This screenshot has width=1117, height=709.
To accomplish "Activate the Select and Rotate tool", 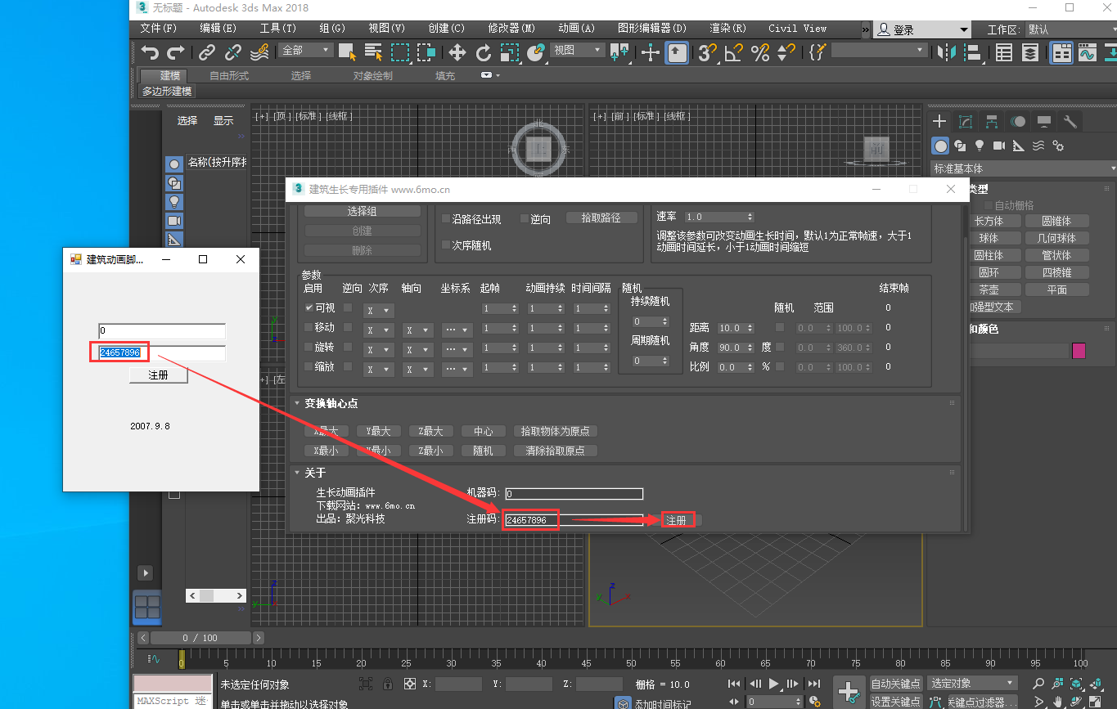I will tap(483, 52).
